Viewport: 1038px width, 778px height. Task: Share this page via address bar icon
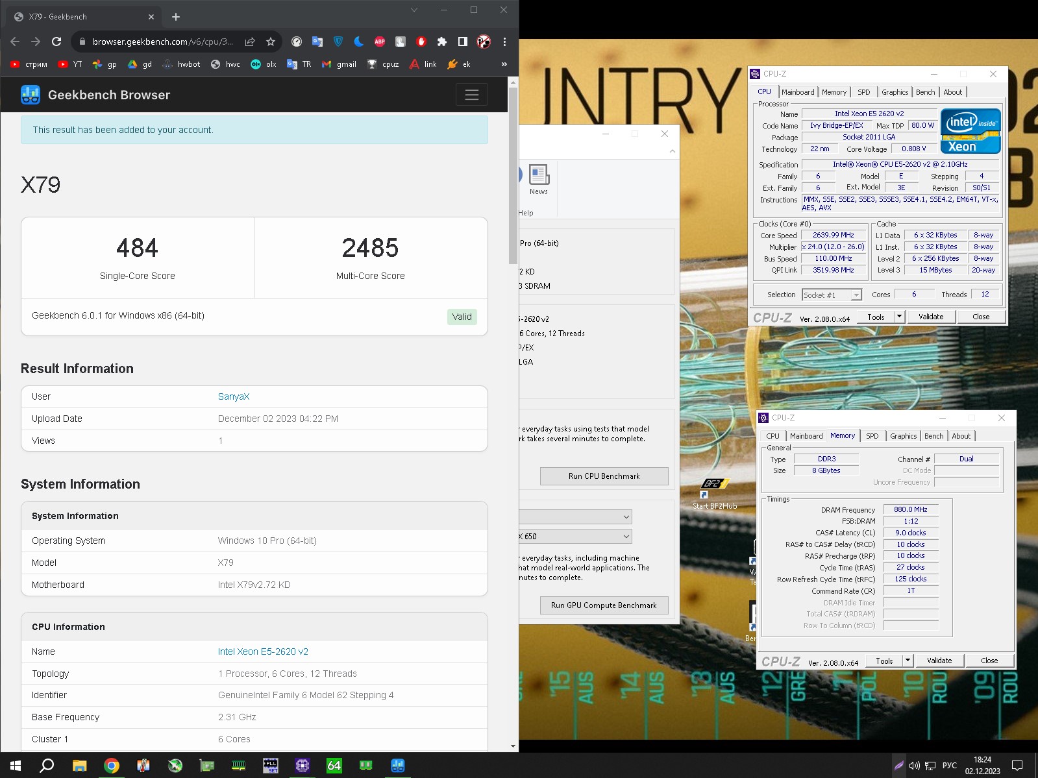(250, 42)
